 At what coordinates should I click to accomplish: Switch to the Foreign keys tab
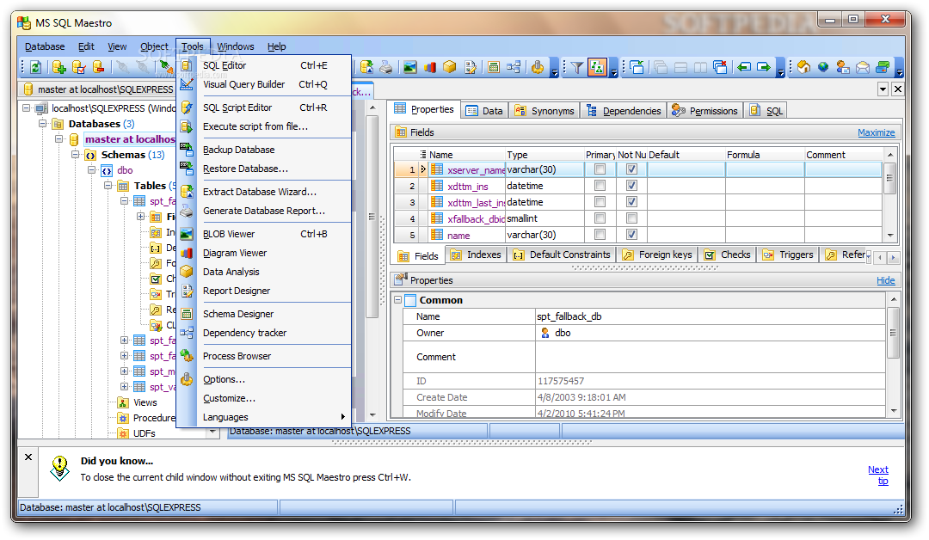point(658,255)
